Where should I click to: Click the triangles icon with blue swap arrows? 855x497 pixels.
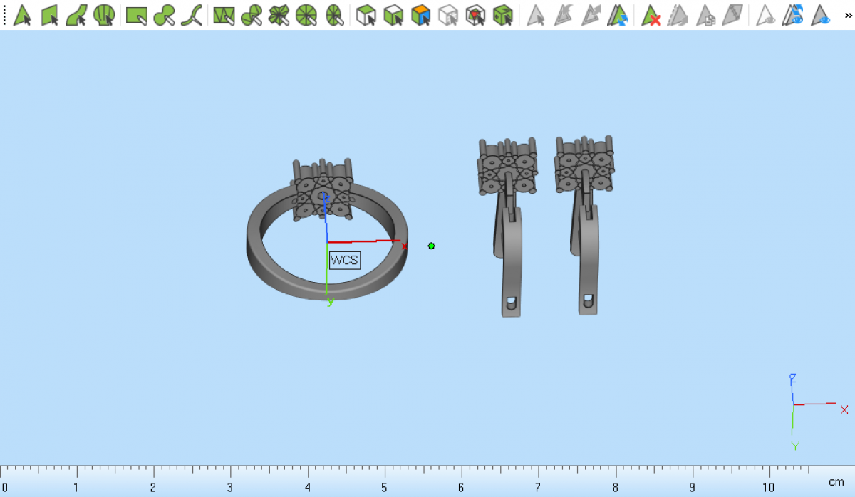[618, 15]
